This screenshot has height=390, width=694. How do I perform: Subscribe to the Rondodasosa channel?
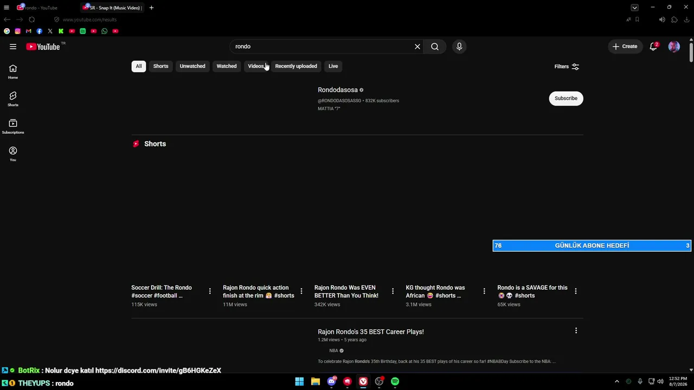[x=566, y=98]
